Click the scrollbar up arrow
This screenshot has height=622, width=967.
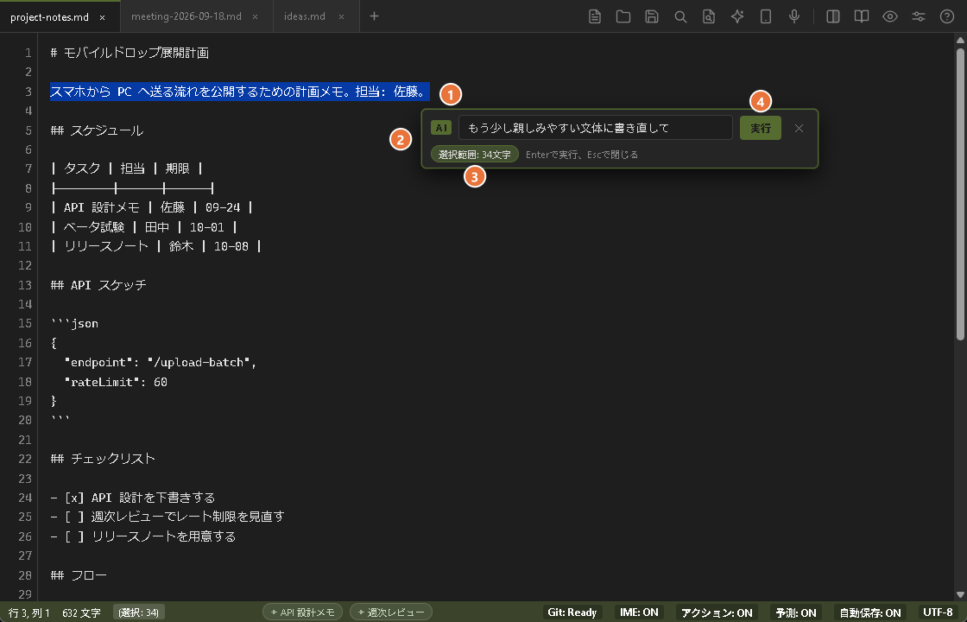[x=959, y=40]
